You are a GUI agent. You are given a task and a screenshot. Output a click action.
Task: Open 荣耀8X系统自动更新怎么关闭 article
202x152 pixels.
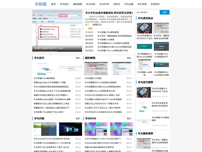coord(51,95)
